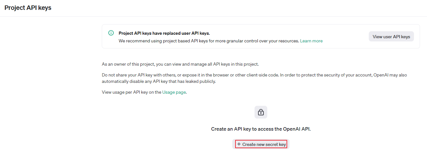Click 'We recommend using project based API keys' text
Image resolution: width=427 pixels, height=159 pixels.
209,41
